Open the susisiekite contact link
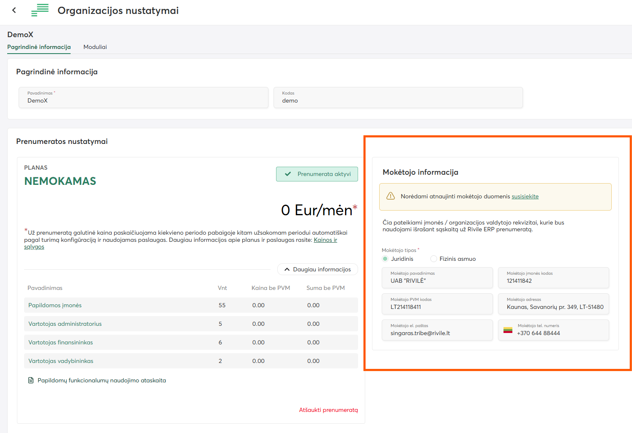 click(525, 196)
